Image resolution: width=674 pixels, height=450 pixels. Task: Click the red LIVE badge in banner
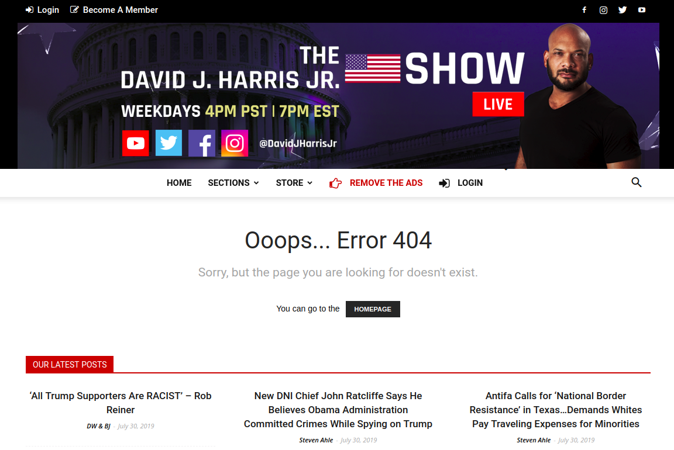498,105
